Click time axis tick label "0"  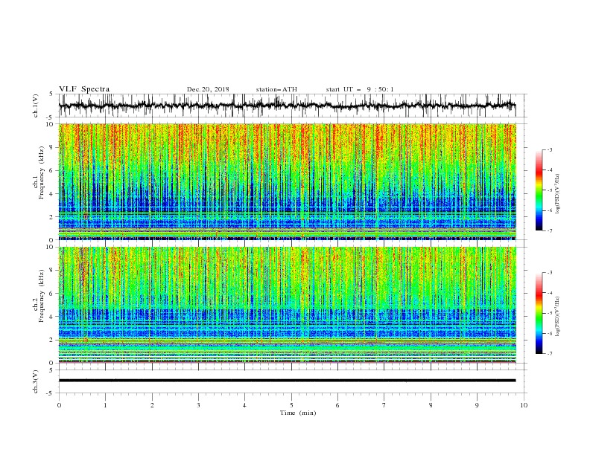click(59, 405)
